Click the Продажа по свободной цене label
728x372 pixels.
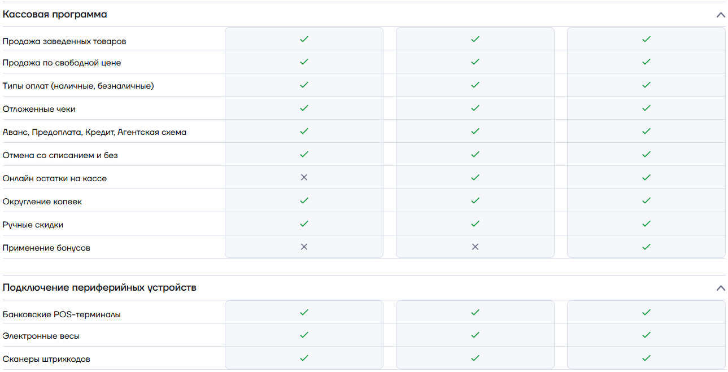(62, 63)
